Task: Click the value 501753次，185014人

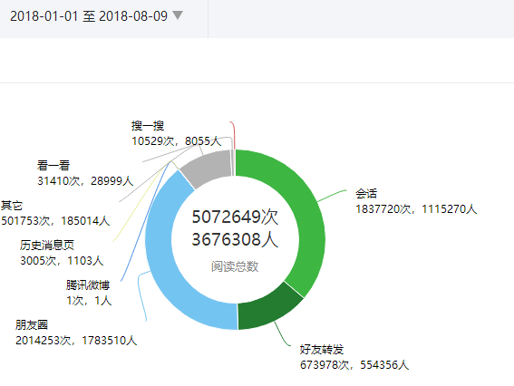Action: coord(55,221)
